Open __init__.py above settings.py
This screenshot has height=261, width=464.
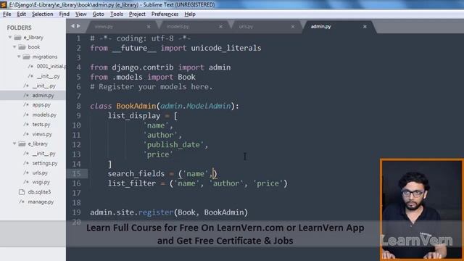click(43, 153)
